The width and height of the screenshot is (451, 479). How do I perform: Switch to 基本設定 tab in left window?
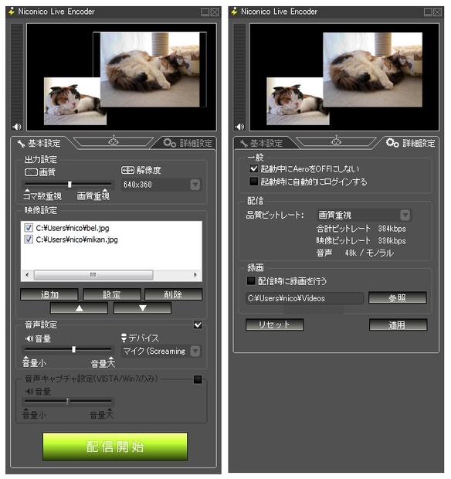tap(39, 143)
